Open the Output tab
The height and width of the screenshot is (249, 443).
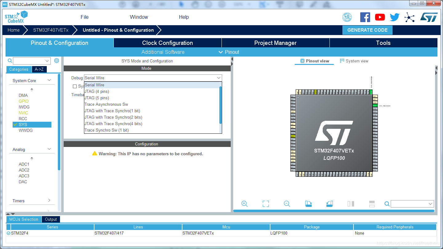pos(51,219)
